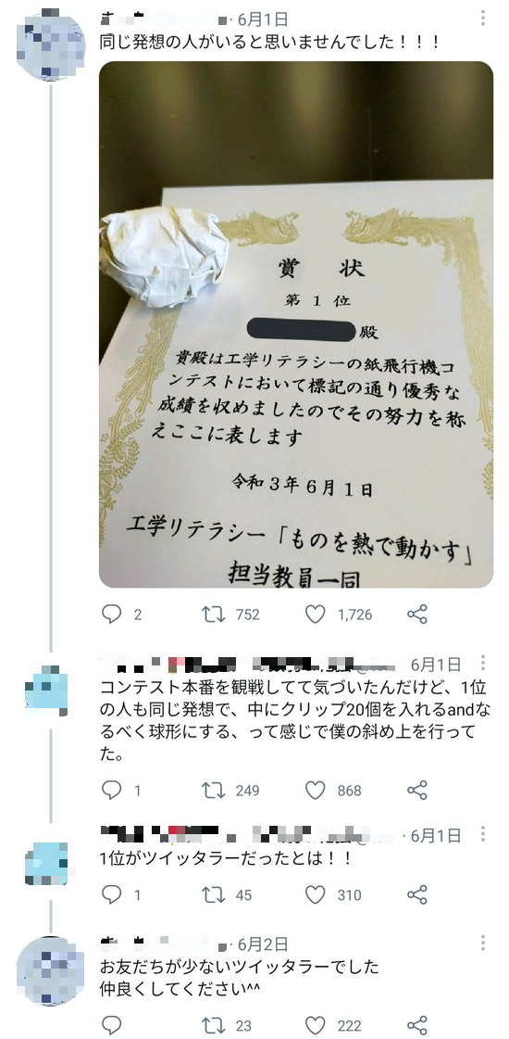Open the first tweet author's profile picture
509x1039 pixels.
(x=50, y=44)
